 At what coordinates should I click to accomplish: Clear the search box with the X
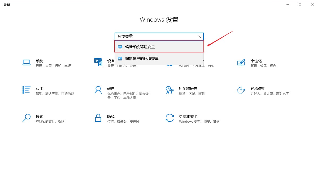coord(199,37)
